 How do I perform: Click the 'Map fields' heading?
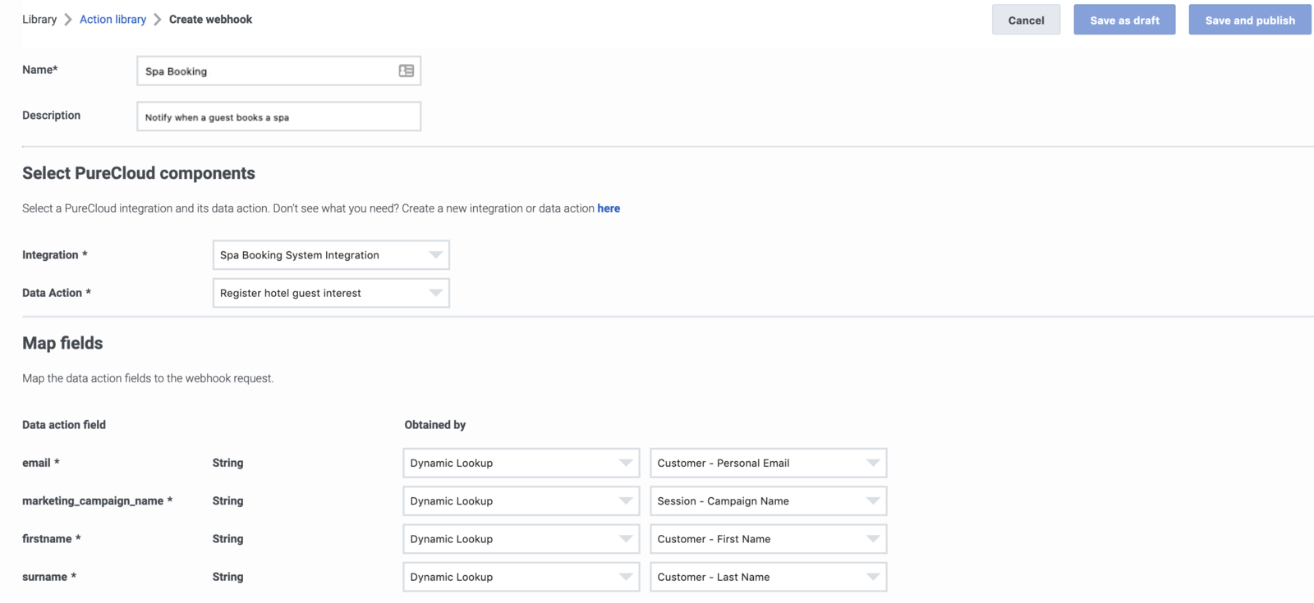click(x=62, y=343)
